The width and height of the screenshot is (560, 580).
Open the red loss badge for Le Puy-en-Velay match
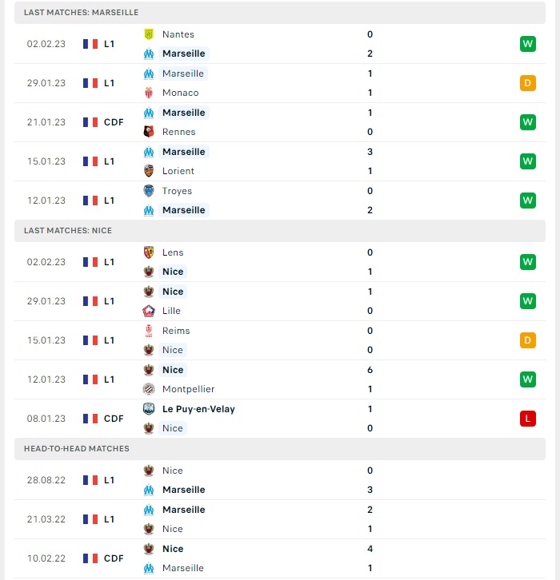(x=528, y=419)
